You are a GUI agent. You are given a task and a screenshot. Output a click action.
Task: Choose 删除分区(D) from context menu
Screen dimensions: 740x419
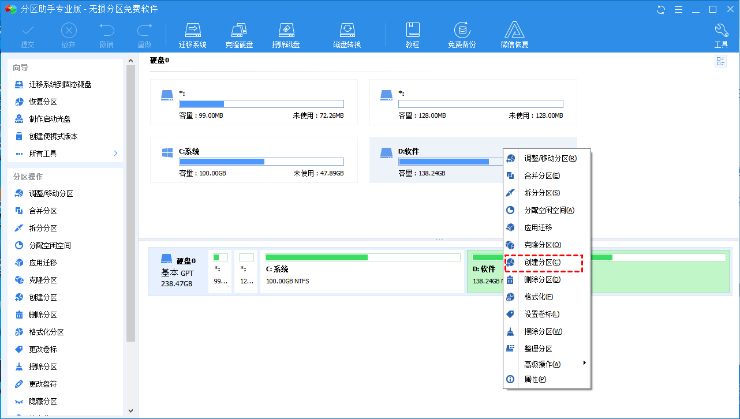pos(547,279)
